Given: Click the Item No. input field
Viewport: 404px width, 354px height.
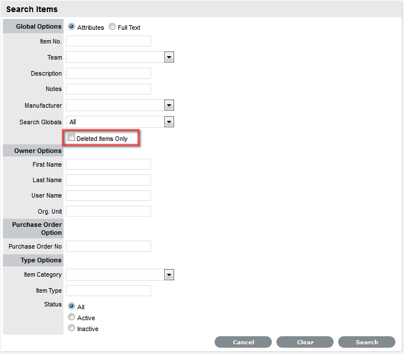Looking at the screenshot, I should coord(108,41).
